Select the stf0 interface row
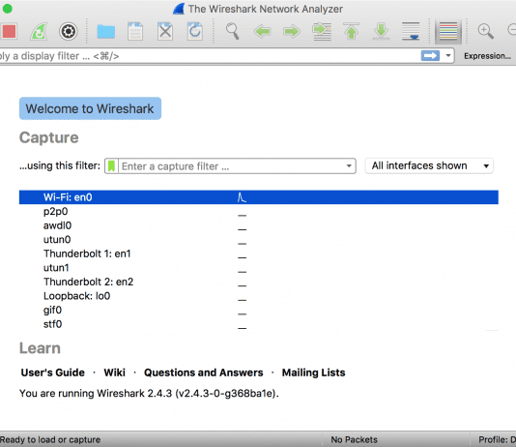516x447 pixels. coord(259,324)
